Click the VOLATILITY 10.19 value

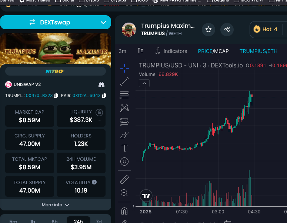(x=81, y=191)
